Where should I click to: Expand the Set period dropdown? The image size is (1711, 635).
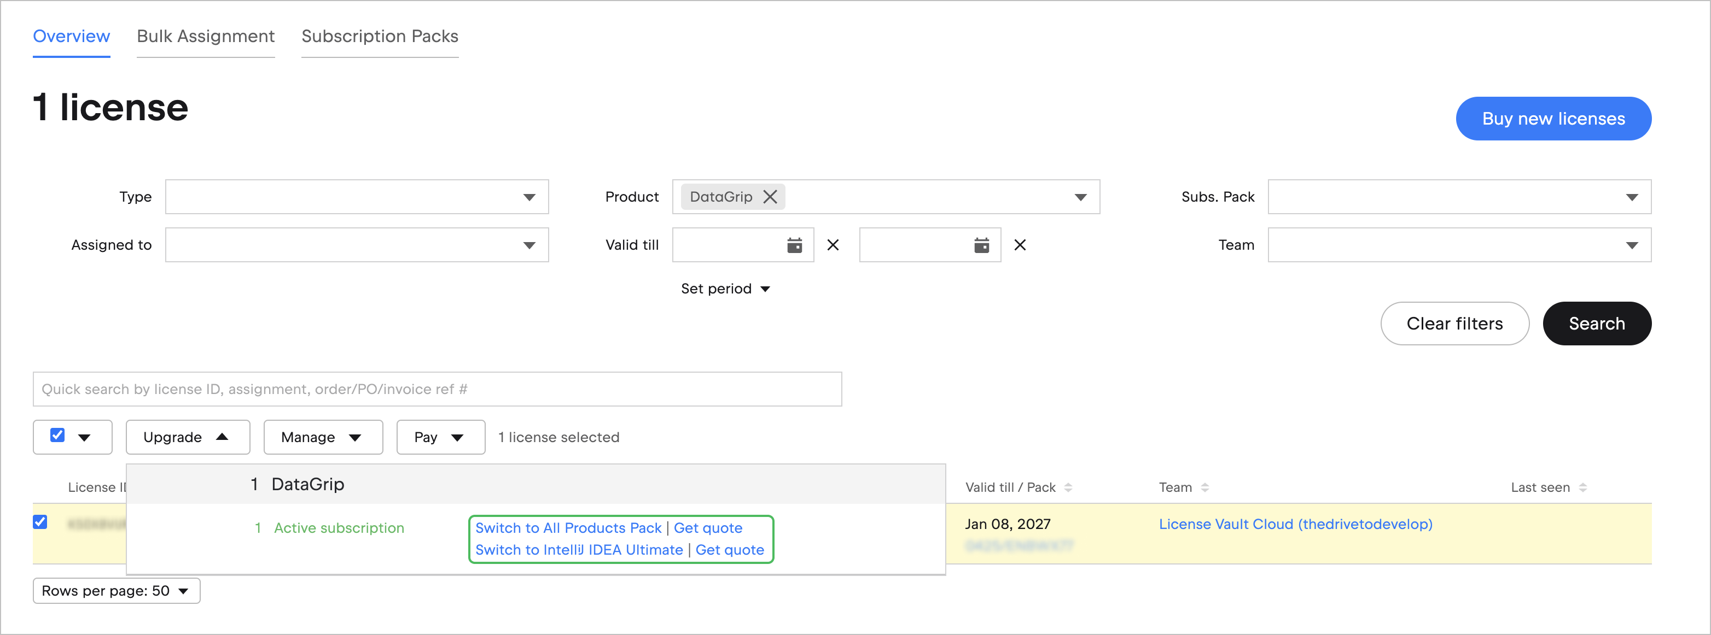tap(726, 288)
